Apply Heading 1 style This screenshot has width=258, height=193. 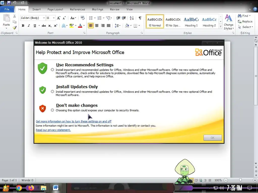click(191, 22)
